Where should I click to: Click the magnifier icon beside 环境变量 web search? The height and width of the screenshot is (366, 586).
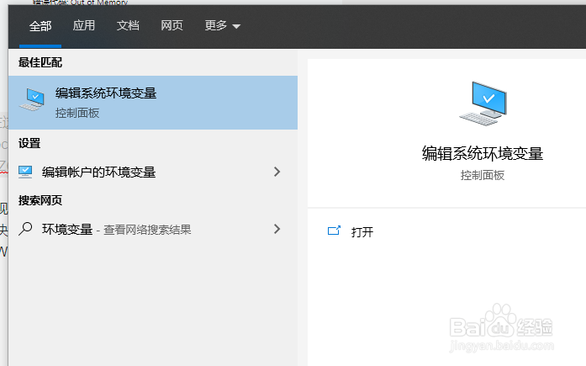click(25, 229)
